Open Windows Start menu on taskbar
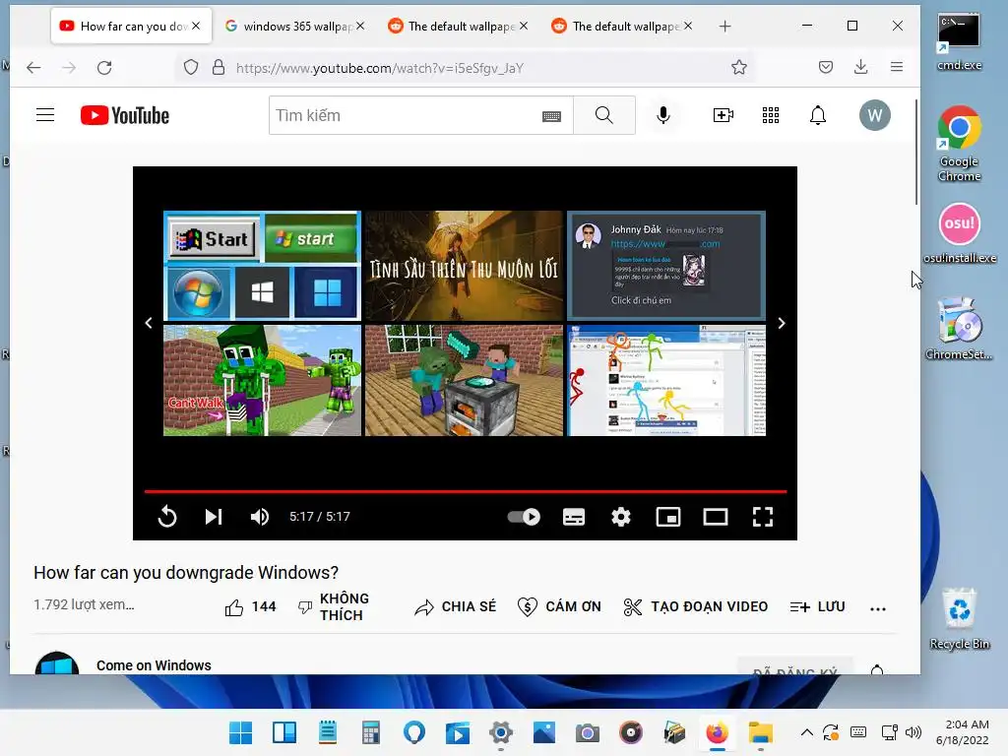Viewport: 1008px width, 756px height. point(240,732)
